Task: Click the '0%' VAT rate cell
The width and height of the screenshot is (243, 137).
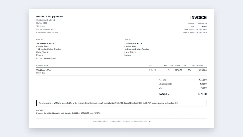Action: tap(189, 70)
